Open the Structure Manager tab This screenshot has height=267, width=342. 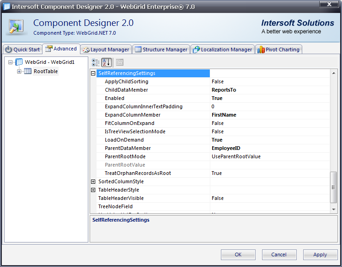click(161, 50)
